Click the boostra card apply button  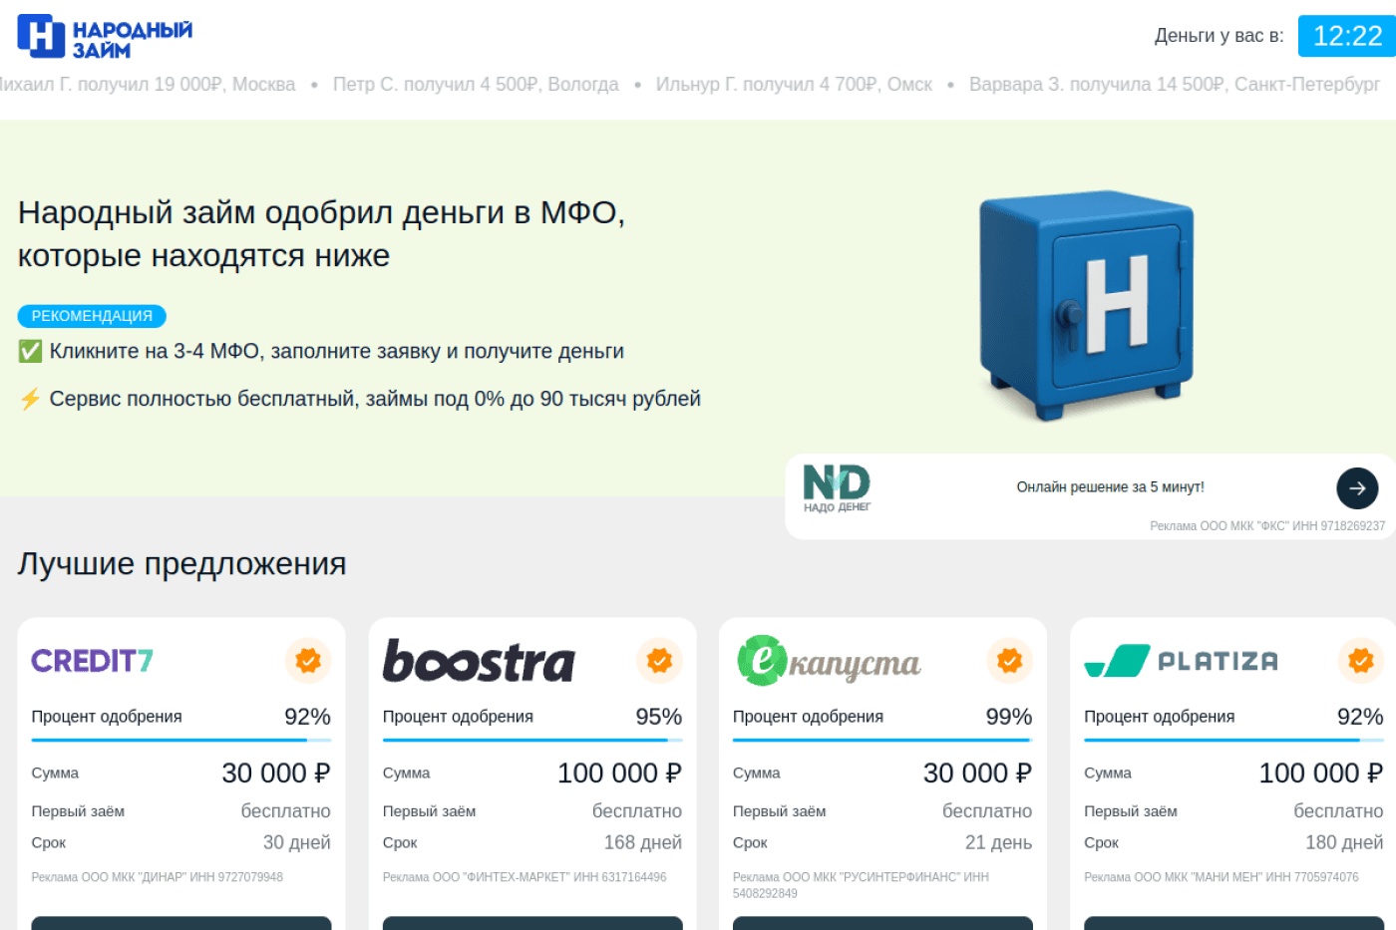tap(532, 923)
